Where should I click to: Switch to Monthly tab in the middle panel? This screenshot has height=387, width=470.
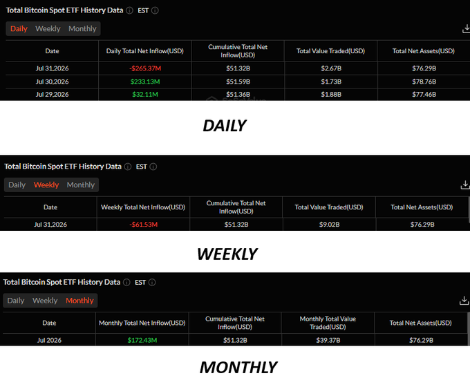pos(81,185)
